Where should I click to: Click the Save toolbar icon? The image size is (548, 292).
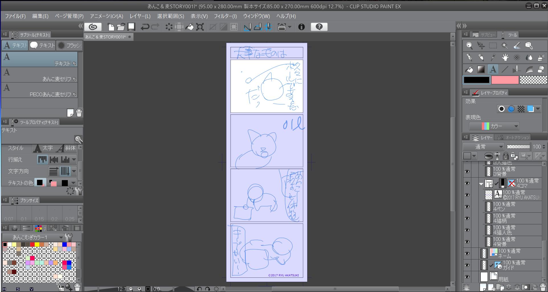pos(131,27)
